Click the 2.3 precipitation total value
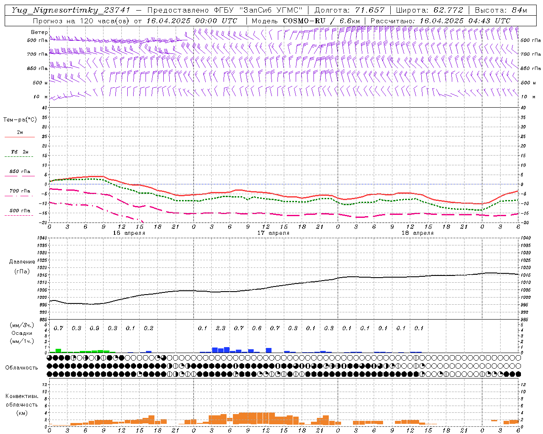Screen dimensions: 543x434 [x=221, y=328]
